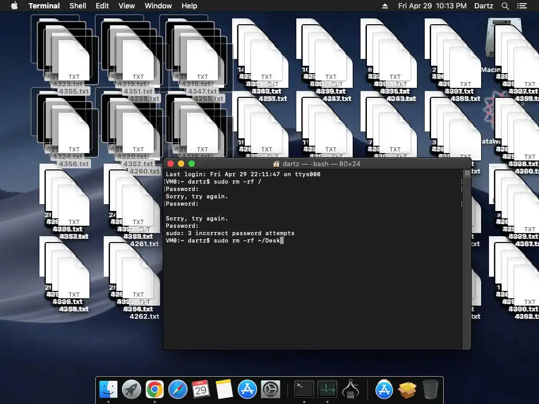Click the 4247.txt file label
This screenshot has height=404, width=539.
click(x=337, y=98)
